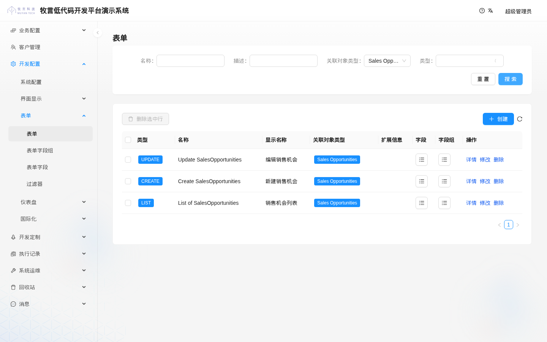Collapse the sidebar with the arrow button
The height and width of the screenshot is (342, 547).
point(98,33)
